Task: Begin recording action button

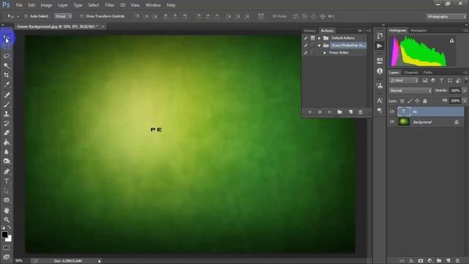Action: click(x=320, y=112)
